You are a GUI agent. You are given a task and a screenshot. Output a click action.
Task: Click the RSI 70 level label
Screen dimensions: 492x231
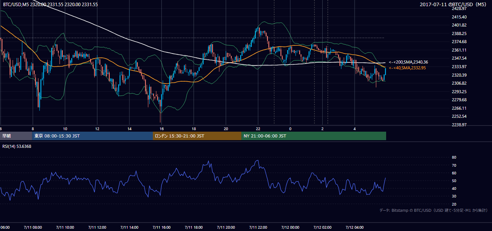pos(454,165)
